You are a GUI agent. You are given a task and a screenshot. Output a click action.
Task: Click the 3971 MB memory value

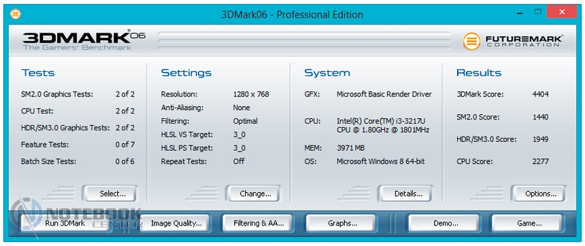tap(350, 148)
